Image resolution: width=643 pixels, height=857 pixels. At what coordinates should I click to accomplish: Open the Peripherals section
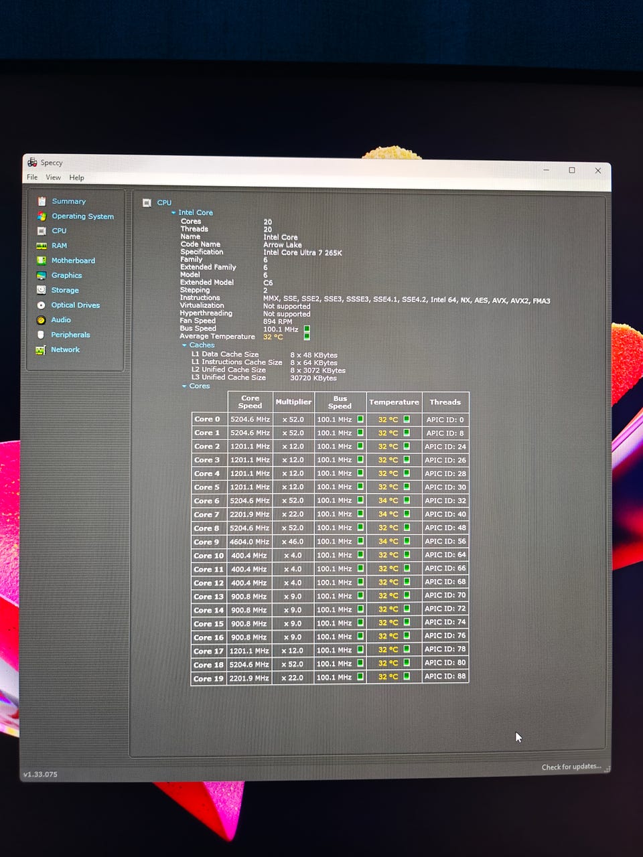click(x=70, y=335)
